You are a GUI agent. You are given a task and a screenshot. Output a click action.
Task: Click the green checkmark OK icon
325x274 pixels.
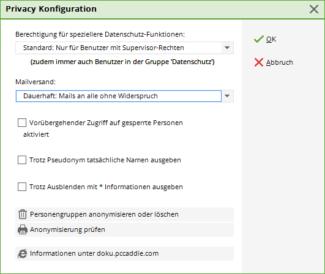258,39
